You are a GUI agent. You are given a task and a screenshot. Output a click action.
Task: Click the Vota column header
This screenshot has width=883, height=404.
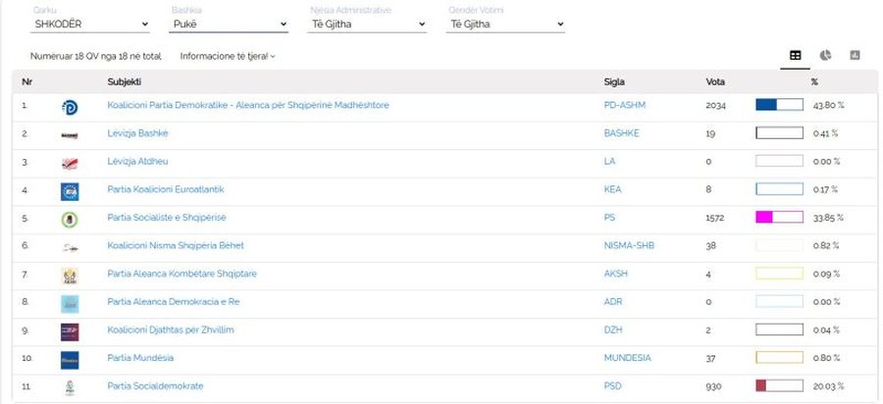pyautogui.click(x=715, y=82)
